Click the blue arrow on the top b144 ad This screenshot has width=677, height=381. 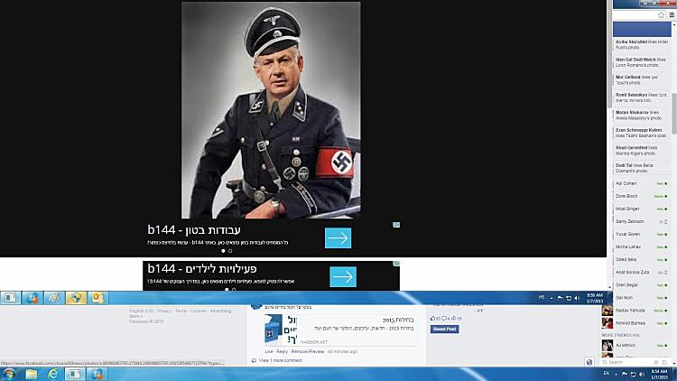point(338,237)
